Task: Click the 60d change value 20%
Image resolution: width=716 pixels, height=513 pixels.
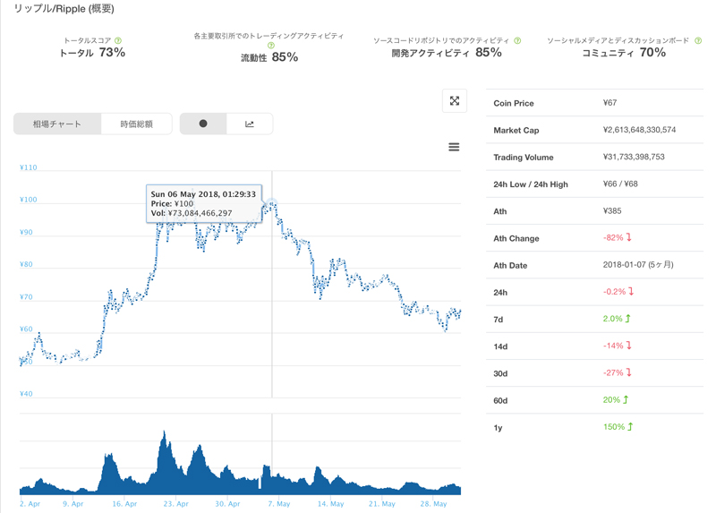Action: (616, 399)
